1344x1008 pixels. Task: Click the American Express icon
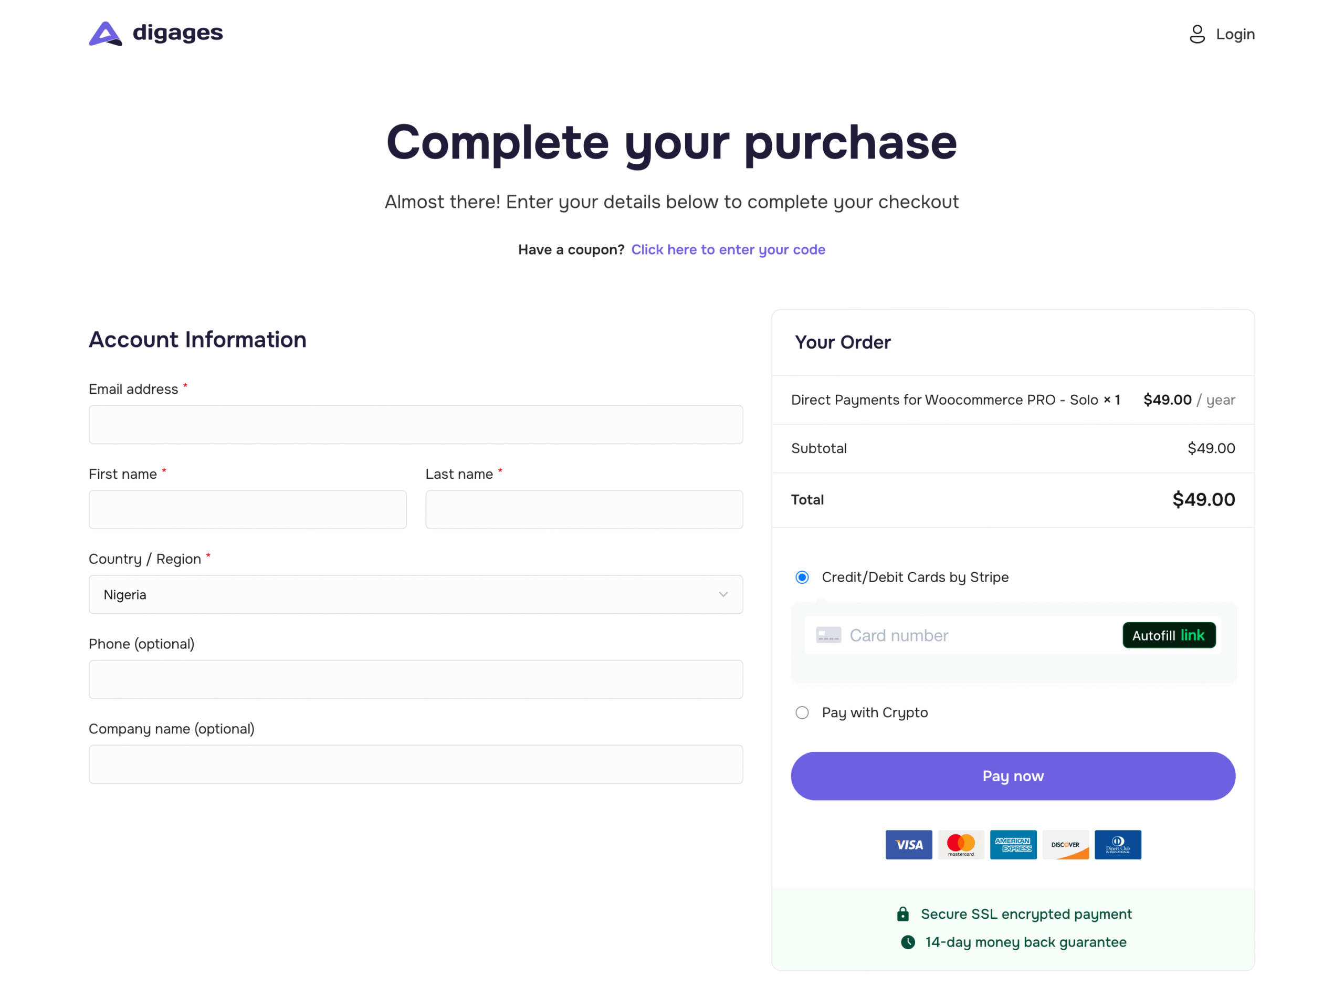click(1013, 844)
